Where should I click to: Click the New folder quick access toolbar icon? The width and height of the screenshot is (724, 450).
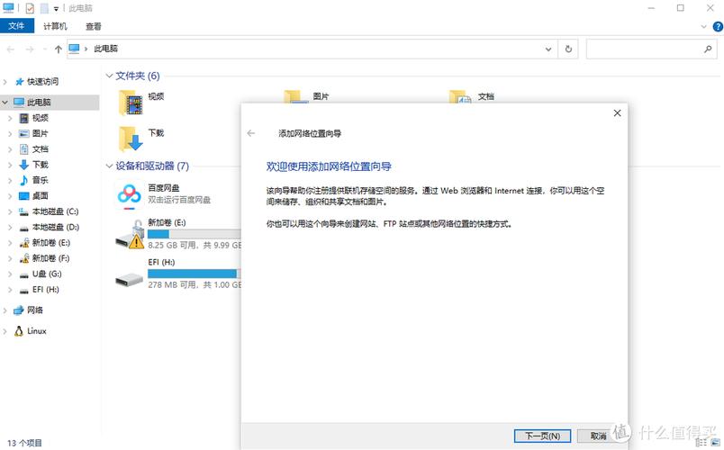click(44, 8)
